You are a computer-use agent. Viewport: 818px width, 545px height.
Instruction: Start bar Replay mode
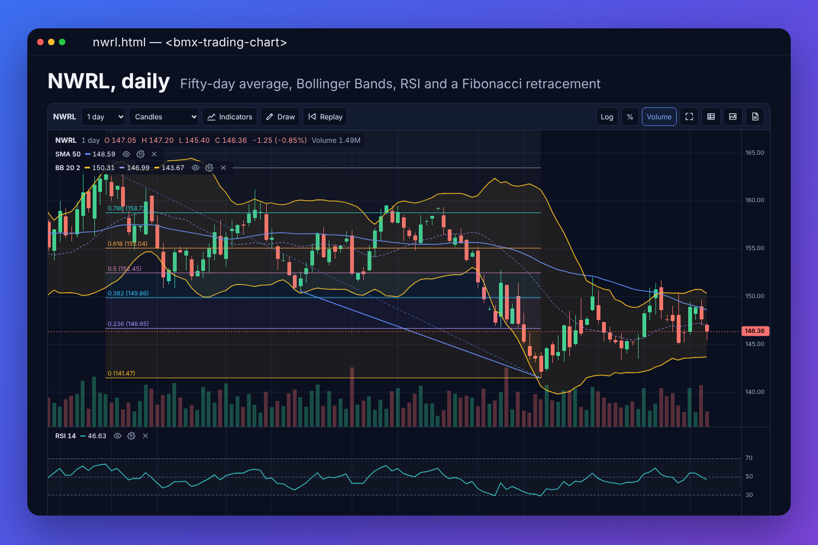coord(325,117)
